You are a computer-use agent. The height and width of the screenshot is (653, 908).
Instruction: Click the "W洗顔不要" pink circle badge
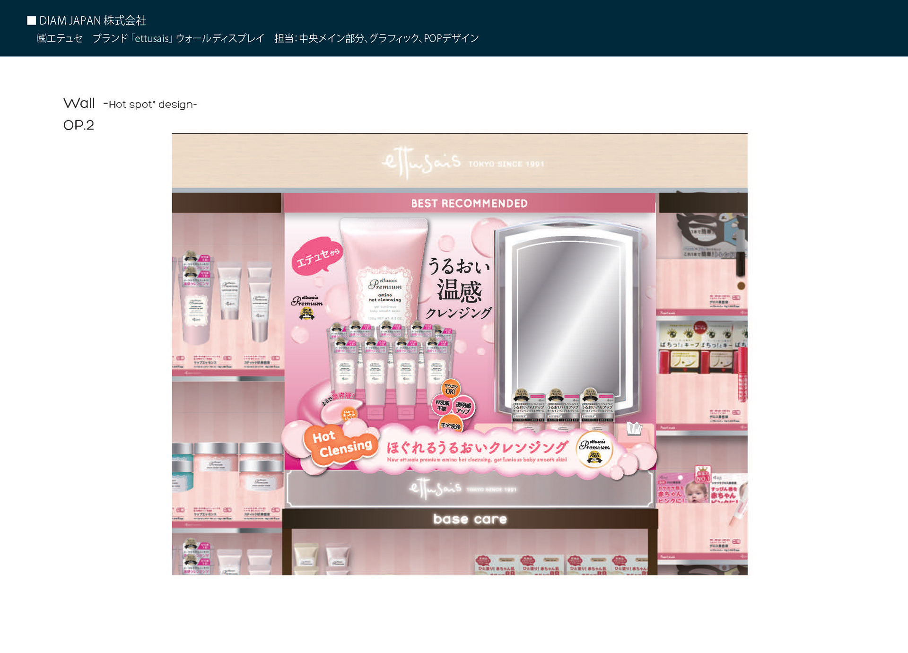442,406
